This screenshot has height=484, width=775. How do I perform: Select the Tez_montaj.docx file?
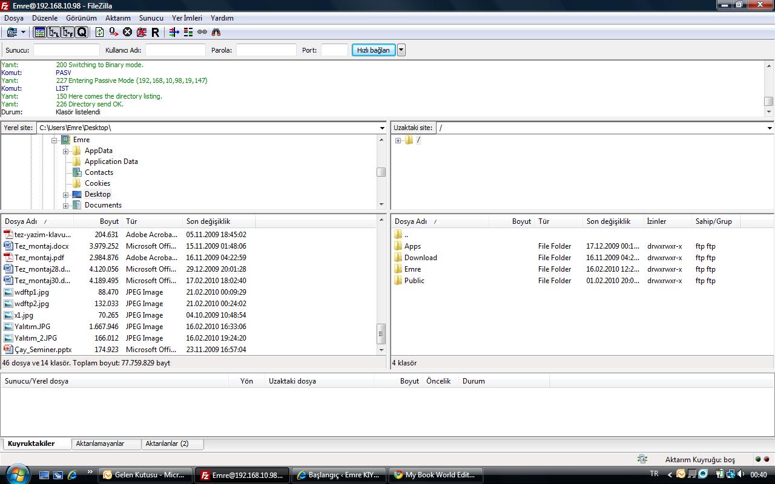(42, 246)
